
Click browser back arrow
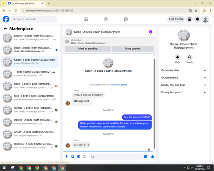4,11
